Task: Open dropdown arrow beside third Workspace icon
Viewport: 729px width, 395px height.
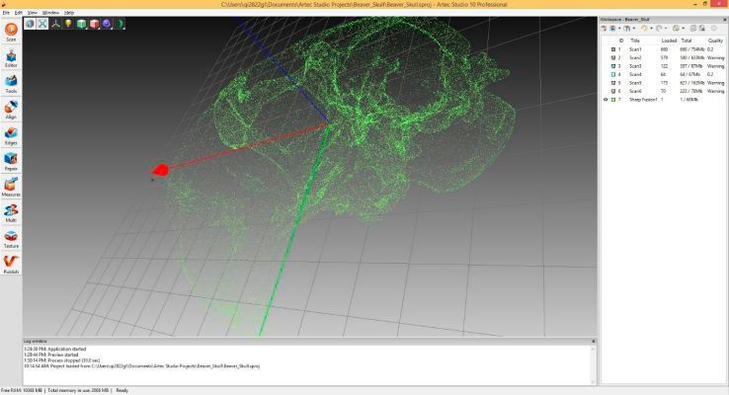Action: tap(633, 29)
